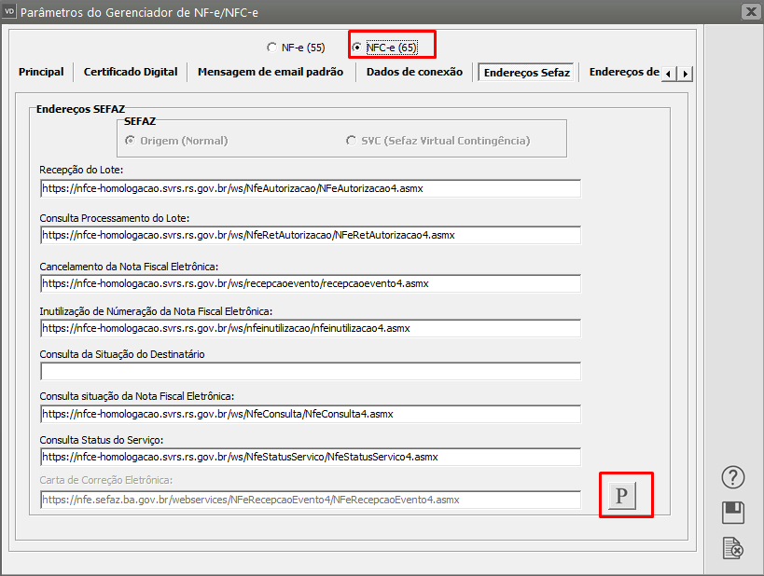This screenshot has height=576, width=764.
Task: Click the 'Inutilização de Númeração da Nota Fiscal Eletrônica:' label
Action: click(156, 311)
